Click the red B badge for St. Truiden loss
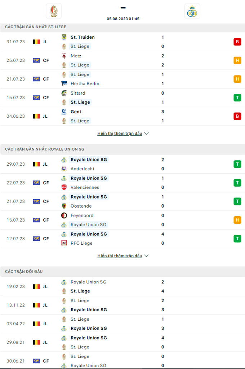The width and height of the screenshot is (245, 369). [237, 42]
